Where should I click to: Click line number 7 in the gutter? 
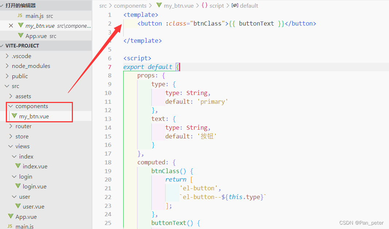110,67
